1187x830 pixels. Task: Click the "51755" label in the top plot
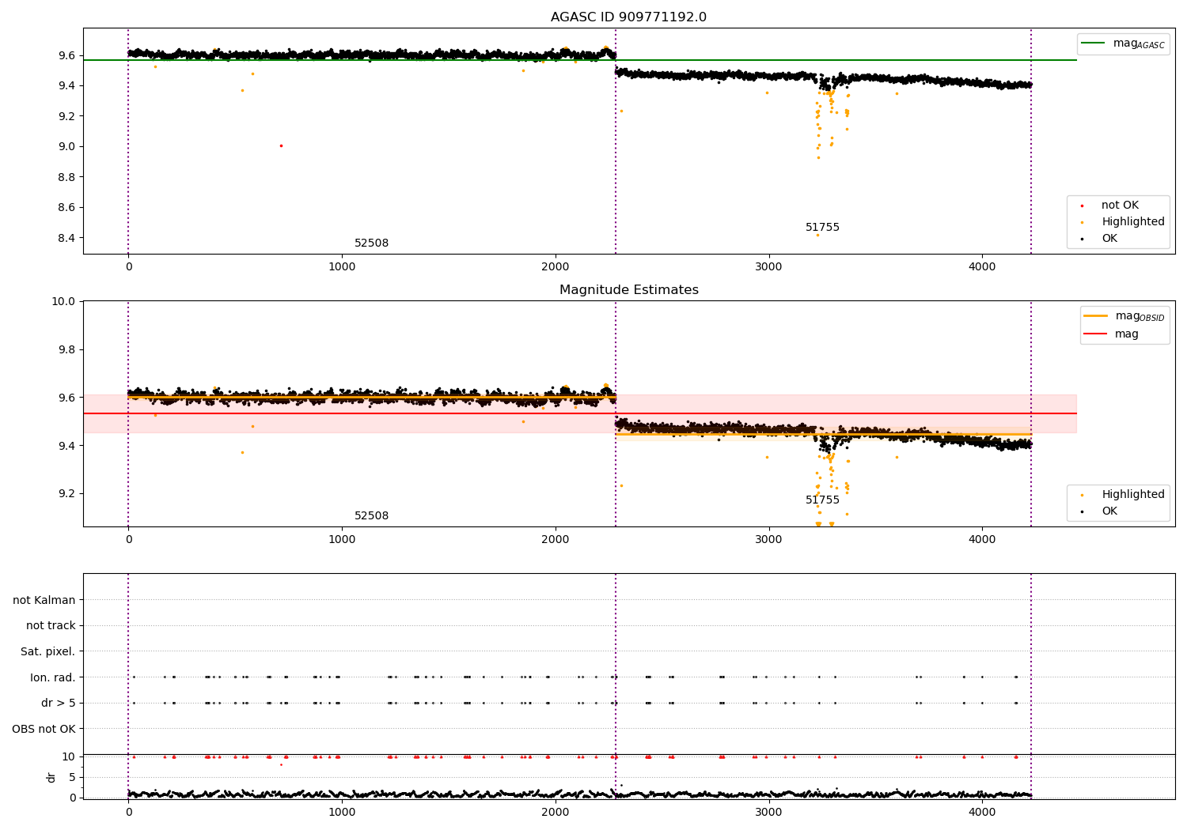coord(822,228)
